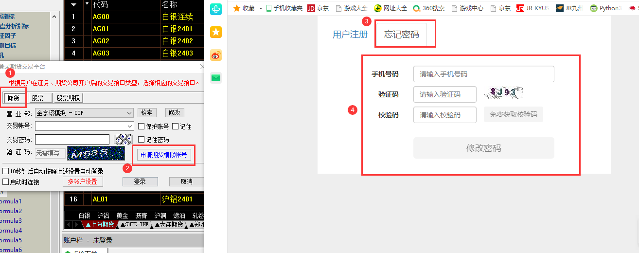This screenshot has width=639, height=253.
Task: Select the AL01 沪铝2401 row
Action: point(134,199)
